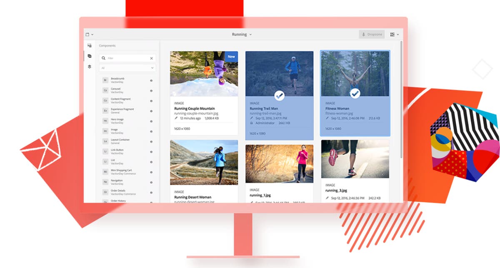Show info for Mini Shopping Cart component

coord(151,172)
